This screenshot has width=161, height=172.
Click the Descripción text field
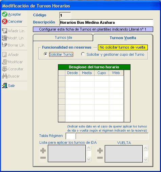click(x=106, y=22)
